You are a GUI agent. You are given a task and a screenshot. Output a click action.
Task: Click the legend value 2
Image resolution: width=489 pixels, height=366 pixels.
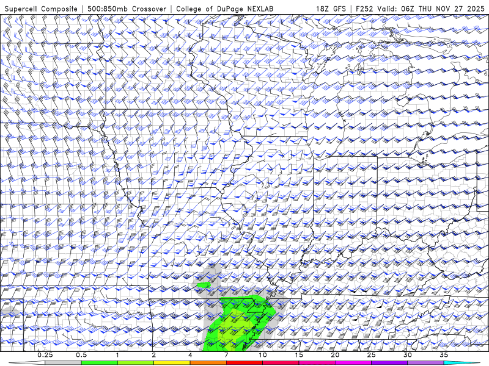[154, 355]
